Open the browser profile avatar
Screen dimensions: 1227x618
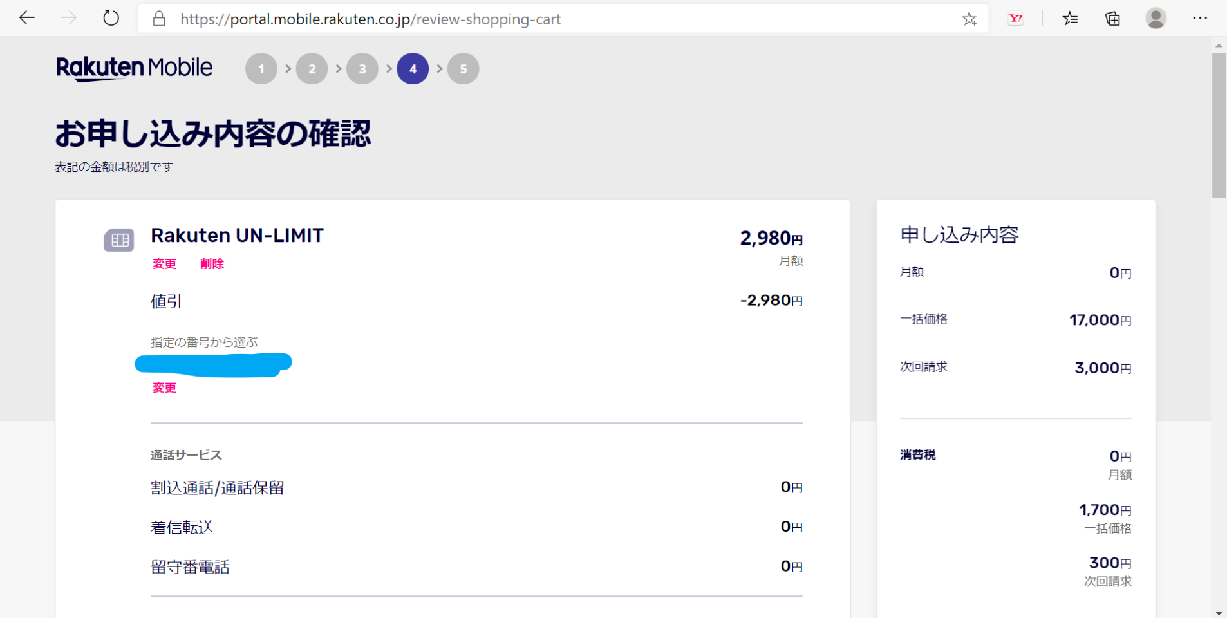pyautogui.click(x=1156, y=18)
